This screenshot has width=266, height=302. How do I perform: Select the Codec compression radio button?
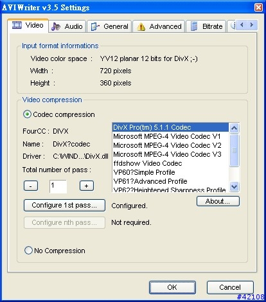pyautogui.click(x=27, y=114)
